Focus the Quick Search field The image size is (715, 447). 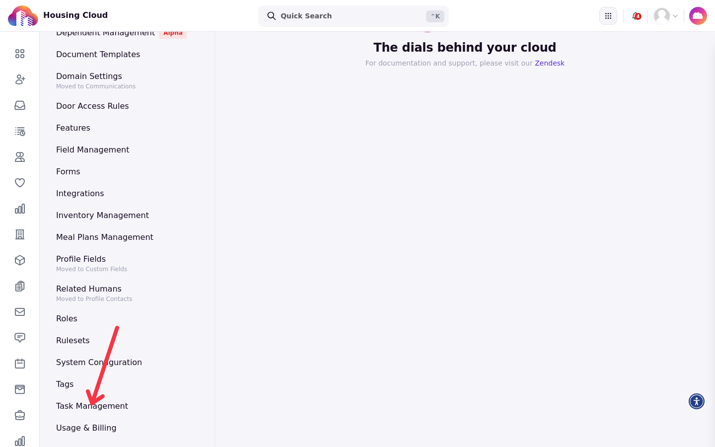point(354,16)
